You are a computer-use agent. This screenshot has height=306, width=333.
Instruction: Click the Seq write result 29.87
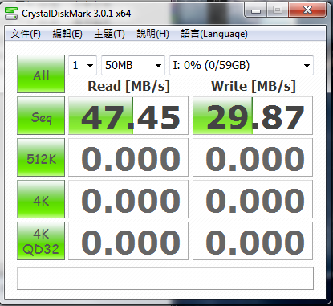tap(253, 116)
